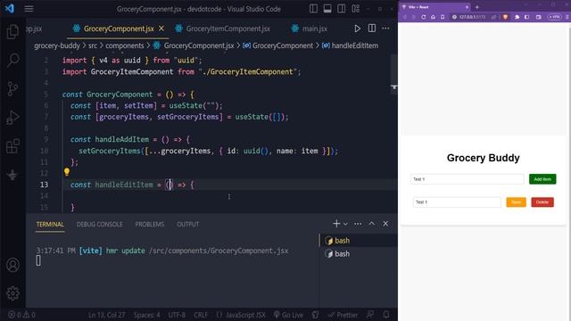The width and height of the screenshot is (571, 321).
Task: Select the DEBUG CONSOLE panel tab
Action: click(99, 224)
